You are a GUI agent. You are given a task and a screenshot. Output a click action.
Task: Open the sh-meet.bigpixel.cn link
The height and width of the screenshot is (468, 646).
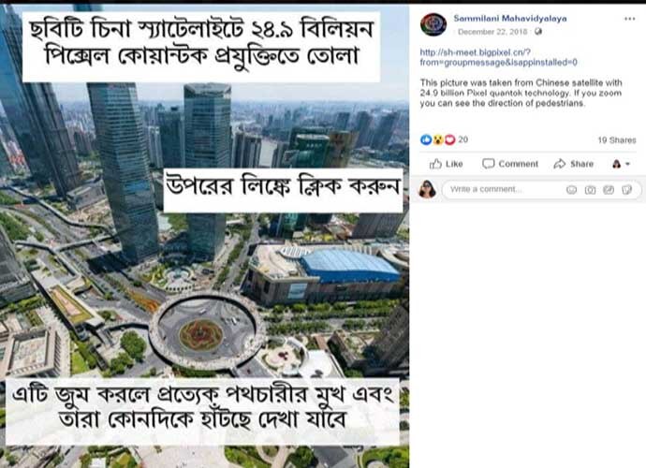pyautogui.click(x=498, y=57)
